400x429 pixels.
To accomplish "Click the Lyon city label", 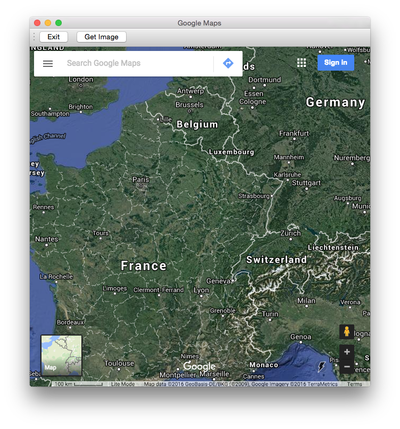I will click(x=201, y=290).
